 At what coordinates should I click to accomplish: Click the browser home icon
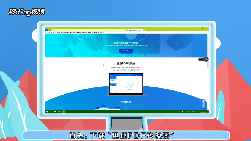click(201, 30)
